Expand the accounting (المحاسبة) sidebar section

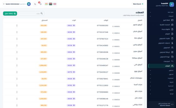pos(161,86)
